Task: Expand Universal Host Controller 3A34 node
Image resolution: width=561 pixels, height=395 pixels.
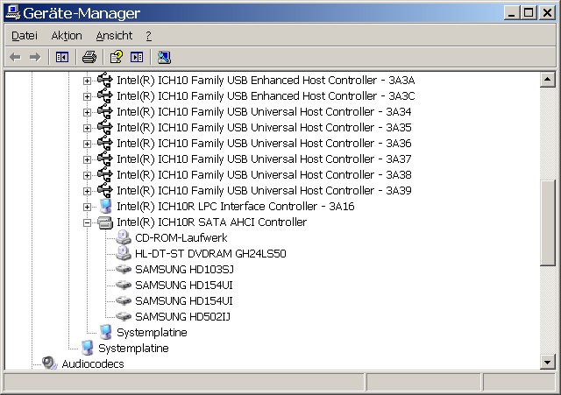Action: (87, 112)
